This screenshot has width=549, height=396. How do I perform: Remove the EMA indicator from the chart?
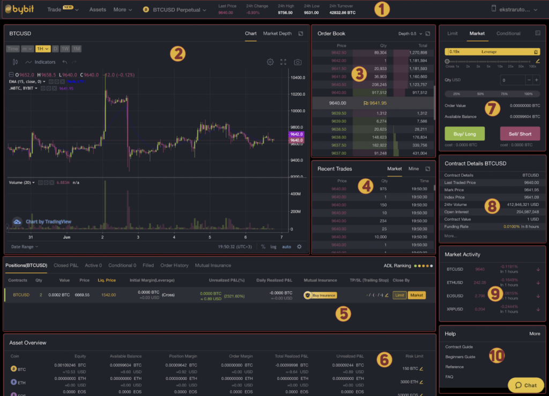click(62, 81)
